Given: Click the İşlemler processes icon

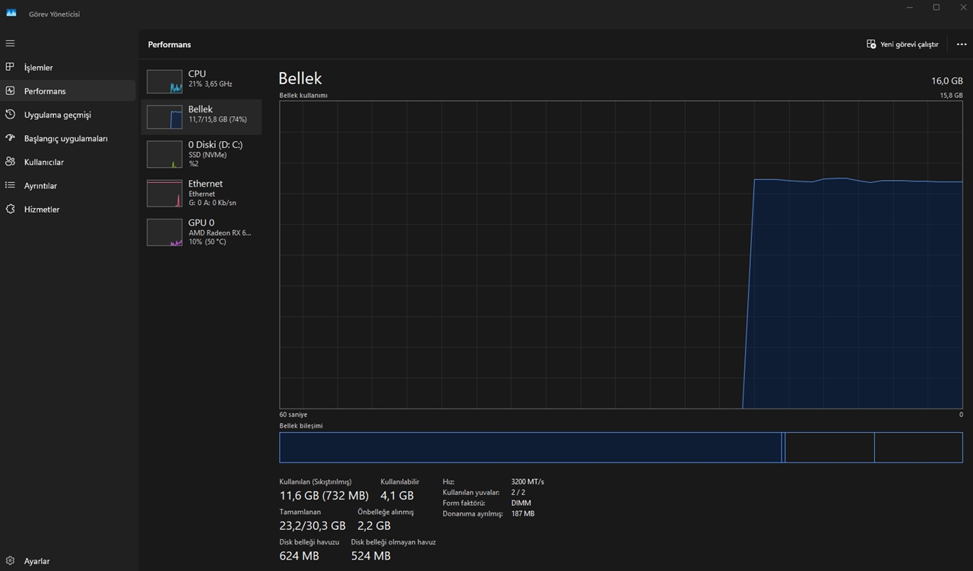Looking at the screenshot, I should tap(10, 68).
